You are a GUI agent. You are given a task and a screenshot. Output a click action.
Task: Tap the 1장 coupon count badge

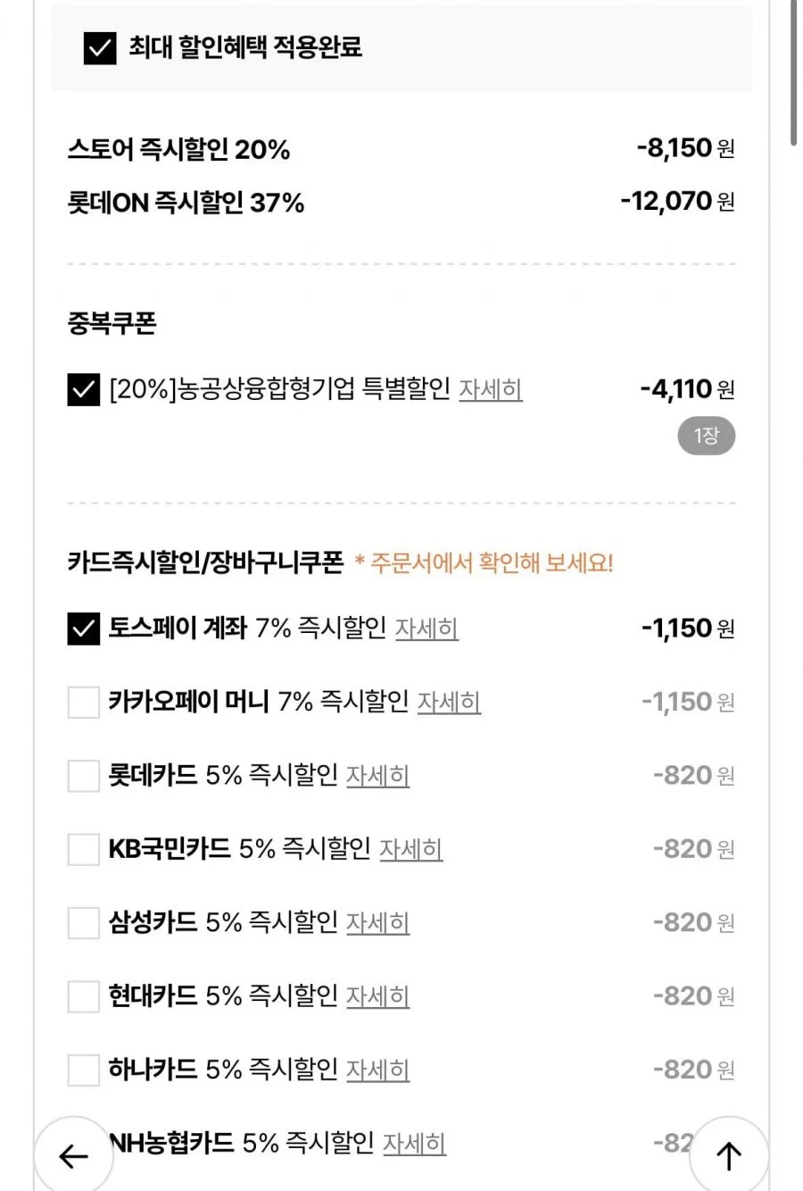tap(707, 436)
